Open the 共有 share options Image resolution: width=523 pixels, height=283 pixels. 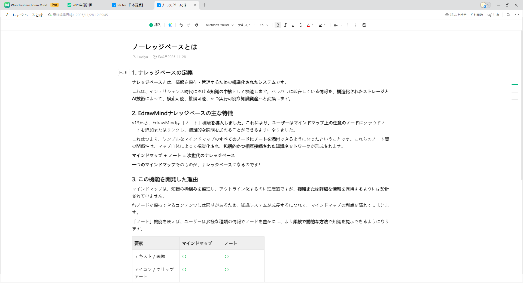pos(494,15)
